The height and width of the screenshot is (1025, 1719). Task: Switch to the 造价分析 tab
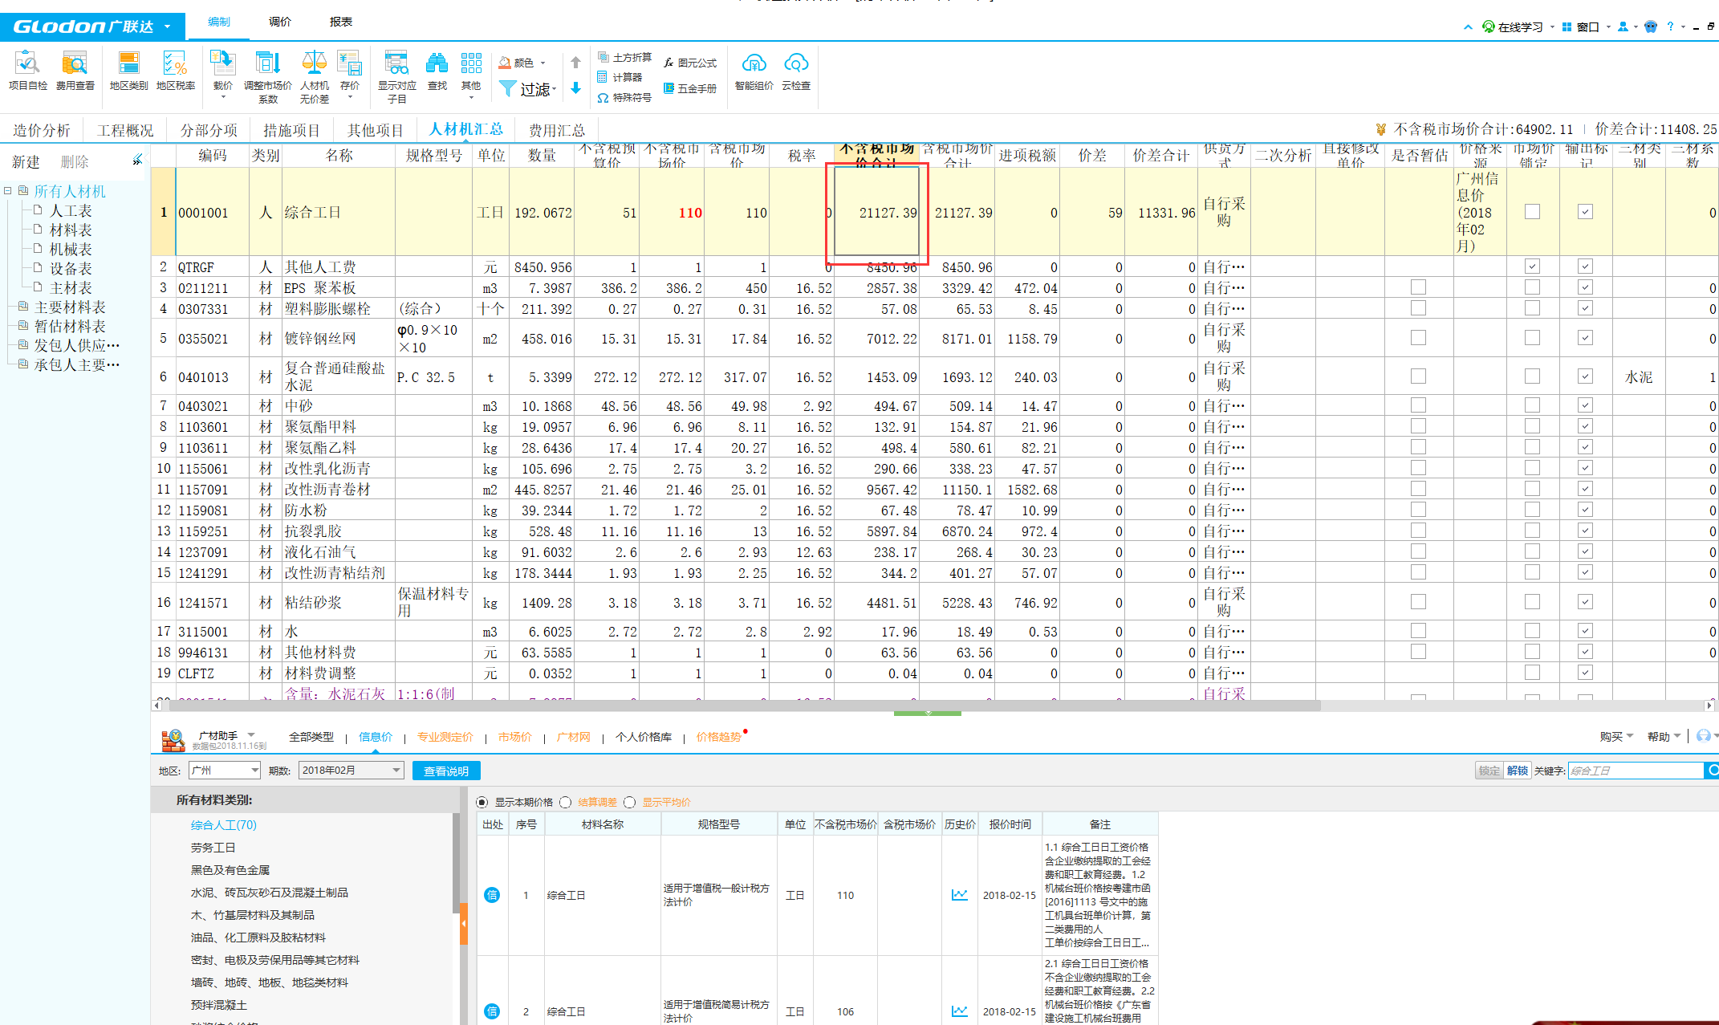42,130
